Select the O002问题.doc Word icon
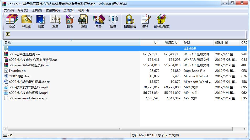 pos(6,76)
